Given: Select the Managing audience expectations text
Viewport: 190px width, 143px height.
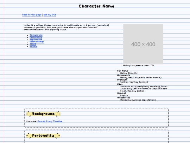Looking at the screenshot, I should pyautogui.click(x=138, y=100).
